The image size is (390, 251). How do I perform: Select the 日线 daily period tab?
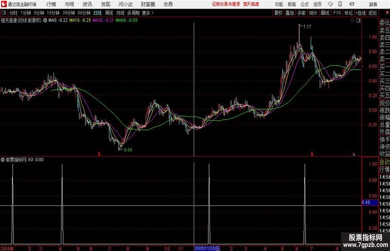tap(98, 13)
